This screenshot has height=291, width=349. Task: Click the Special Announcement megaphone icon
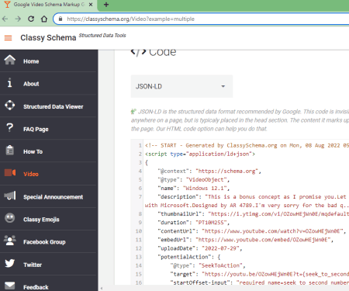(x=10, y=196)
